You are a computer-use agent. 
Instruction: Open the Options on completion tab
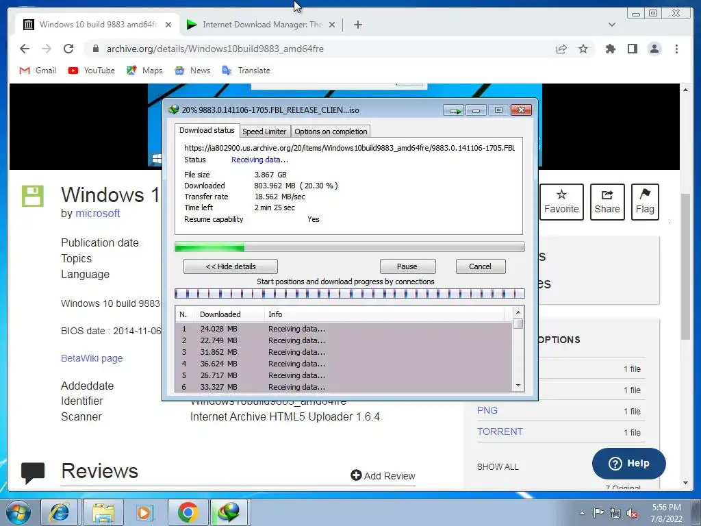coord(331,131)
